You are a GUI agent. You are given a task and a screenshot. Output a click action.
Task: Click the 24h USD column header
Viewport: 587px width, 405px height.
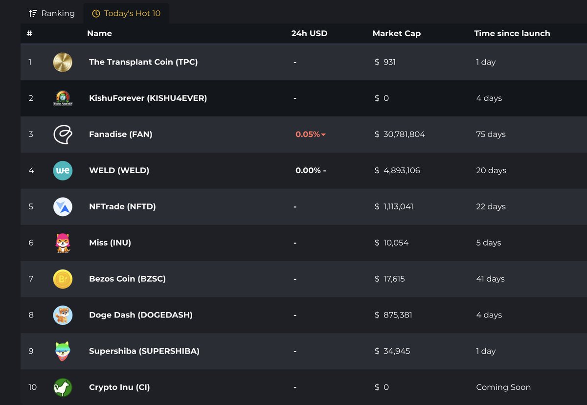click(x=309, y=34)
